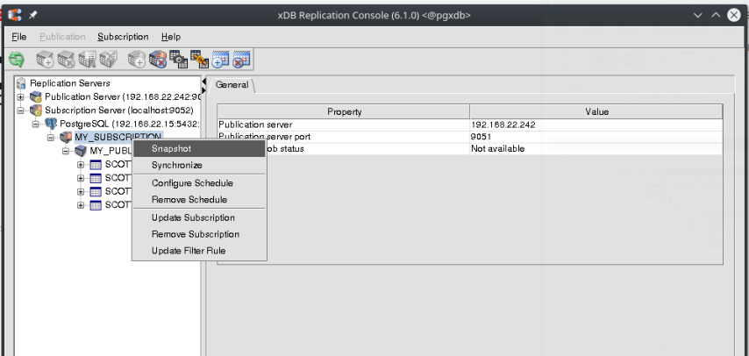This screenshot has height=356, width=749.
Task: Click the Configure Schedule calendar-plus icon
Action: click(220, 60)
